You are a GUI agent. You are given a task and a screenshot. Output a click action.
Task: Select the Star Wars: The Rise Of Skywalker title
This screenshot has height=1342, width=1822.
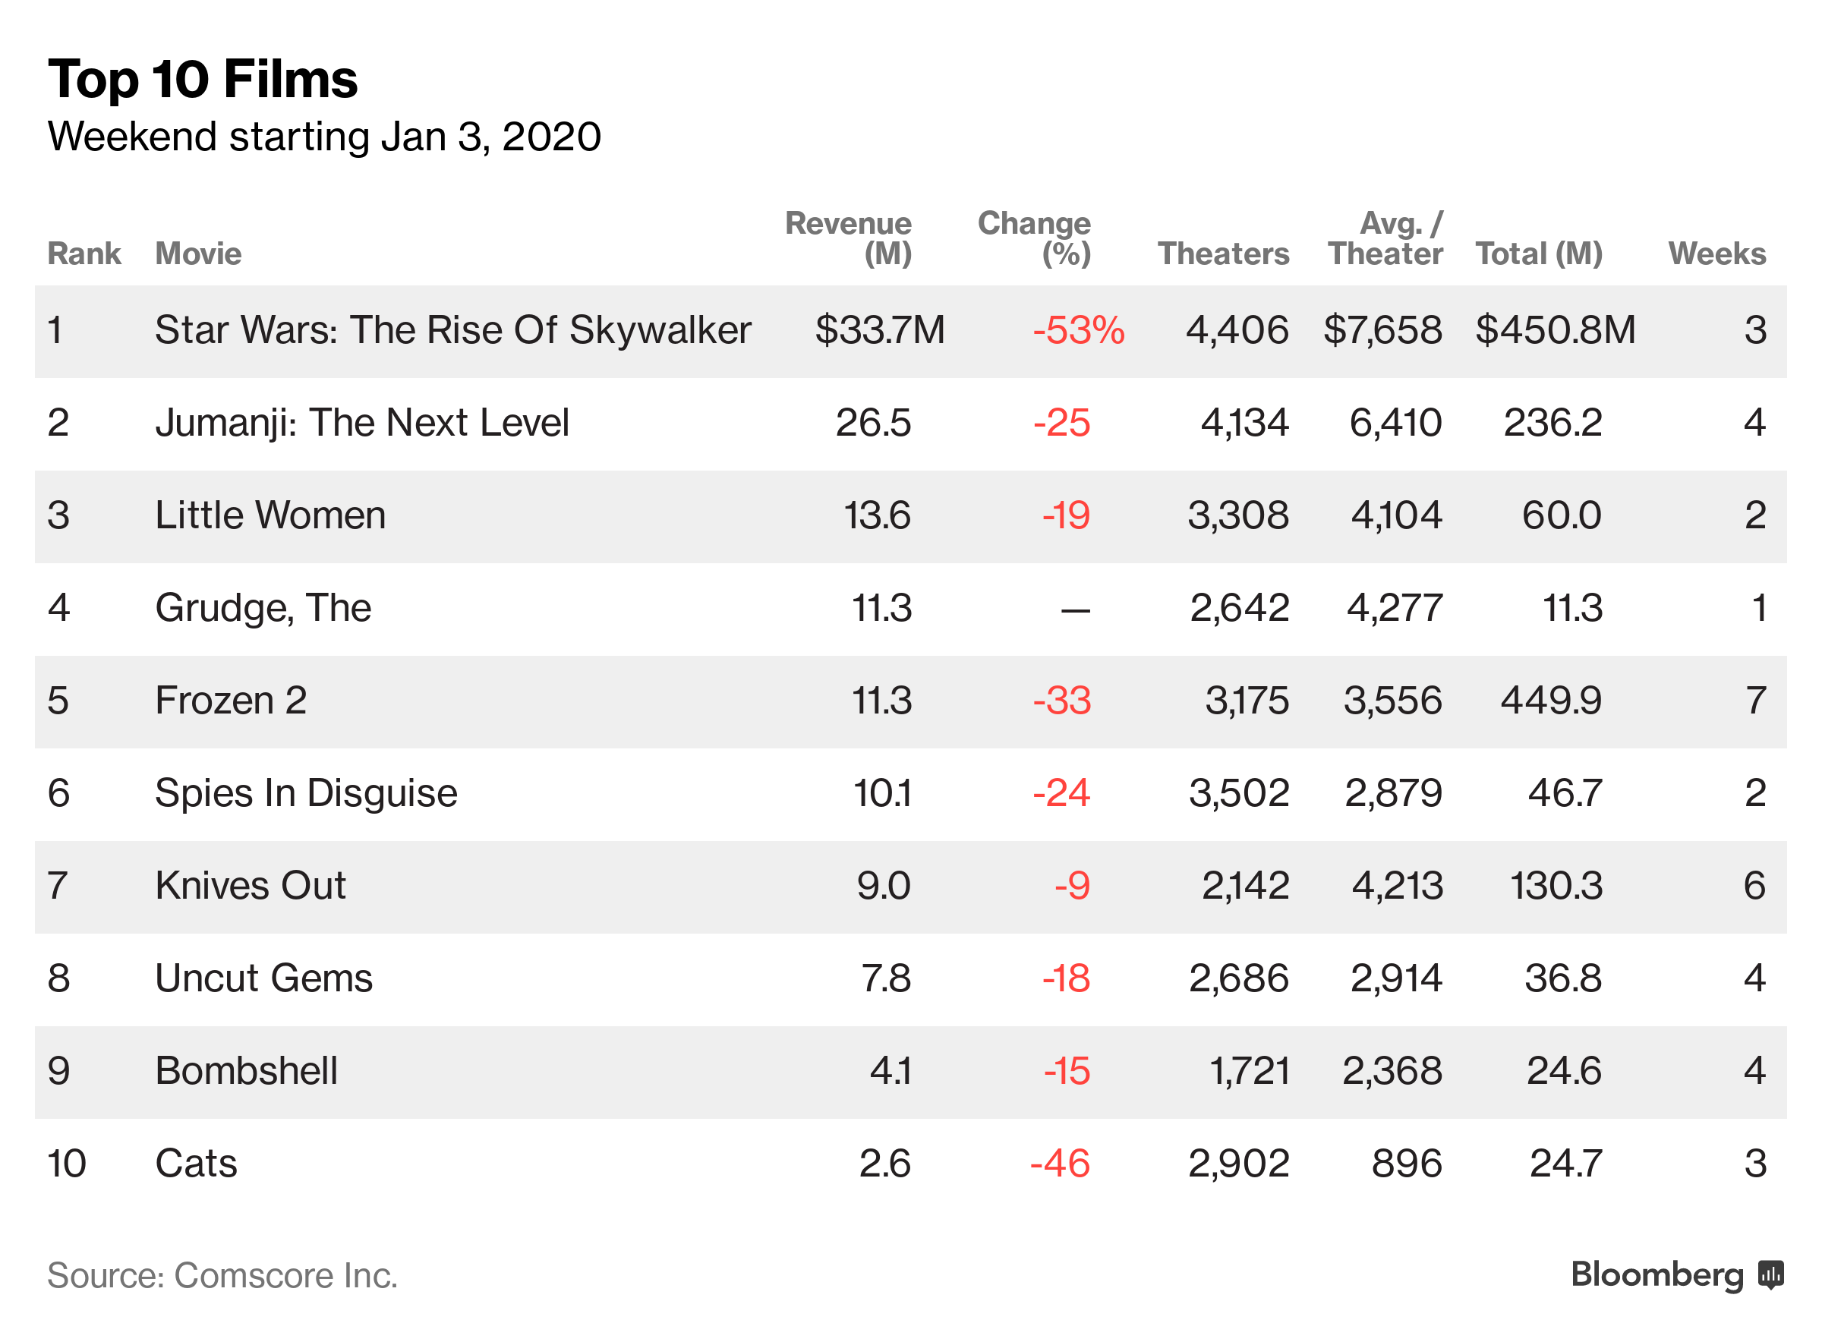[x=452, y=330]
